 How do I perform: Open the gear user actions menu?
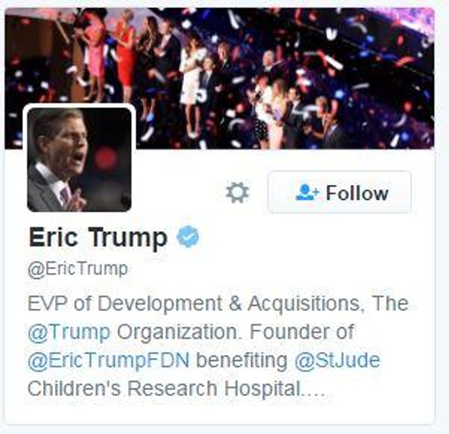[x=237, y=192]
